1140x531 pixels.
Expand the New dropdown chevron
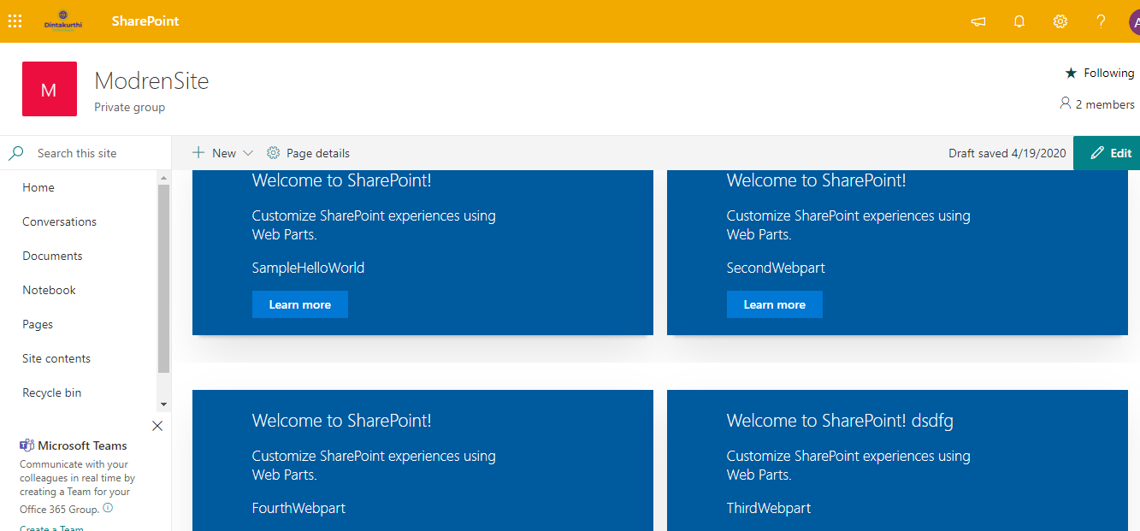tap(248, 152)
